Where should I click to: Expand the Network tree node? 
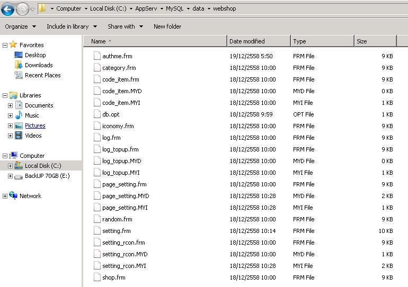point(5,196)
